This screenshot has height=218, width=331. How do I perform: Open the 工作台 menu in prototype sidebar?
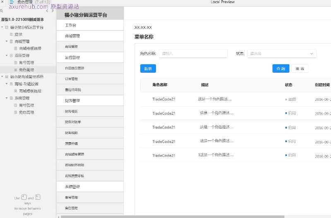[x=90, y=25]
